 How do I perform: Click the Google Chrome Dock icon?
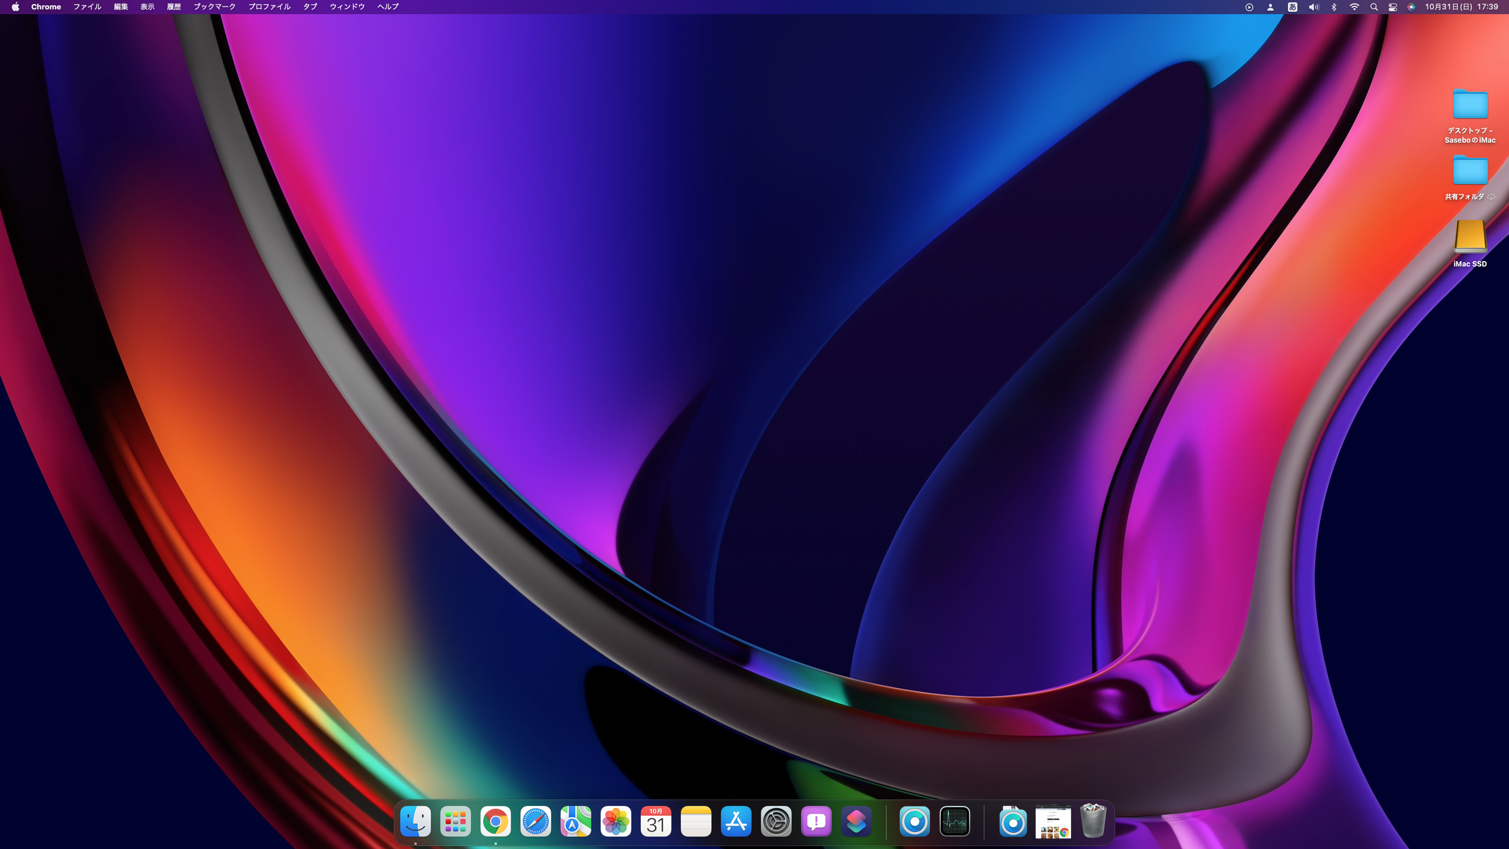(x=496, y=821)
